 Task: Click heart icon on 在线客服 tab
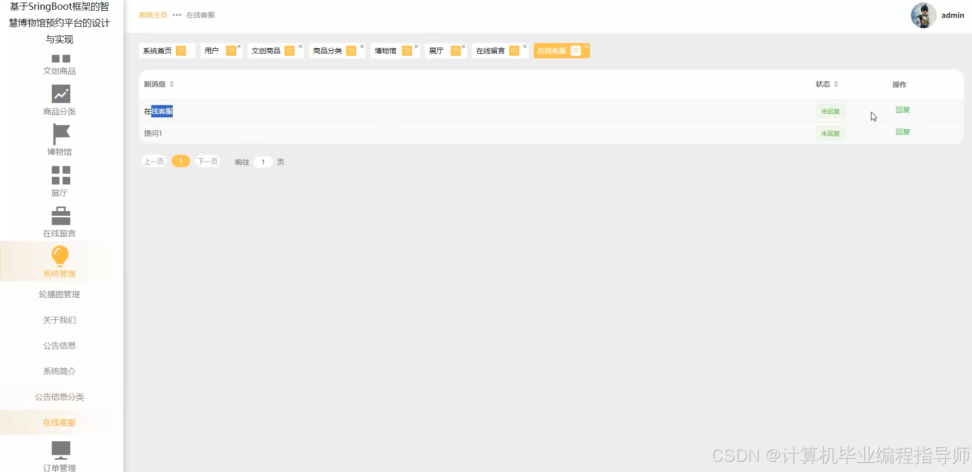(x=576, y=51)
